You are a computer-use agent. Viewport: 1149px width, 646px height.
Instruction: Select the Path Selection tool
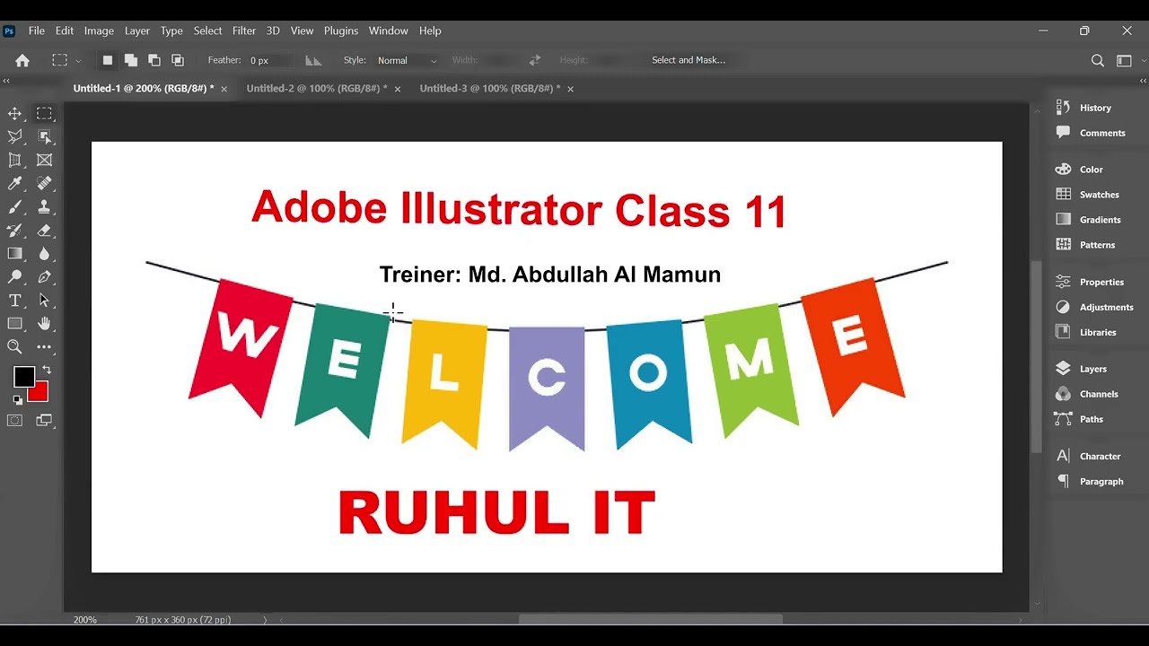44,301
